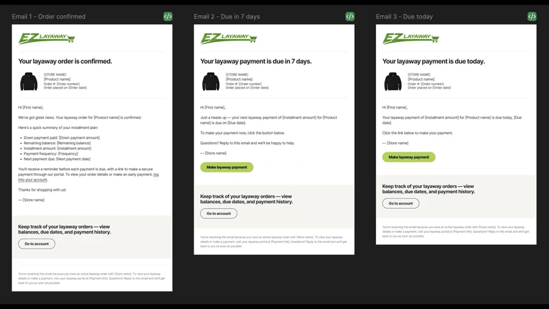This screenshot has width=549, height=309.
Task: Click 'Click the link below to make your payment' line
Action: point(417,133)
